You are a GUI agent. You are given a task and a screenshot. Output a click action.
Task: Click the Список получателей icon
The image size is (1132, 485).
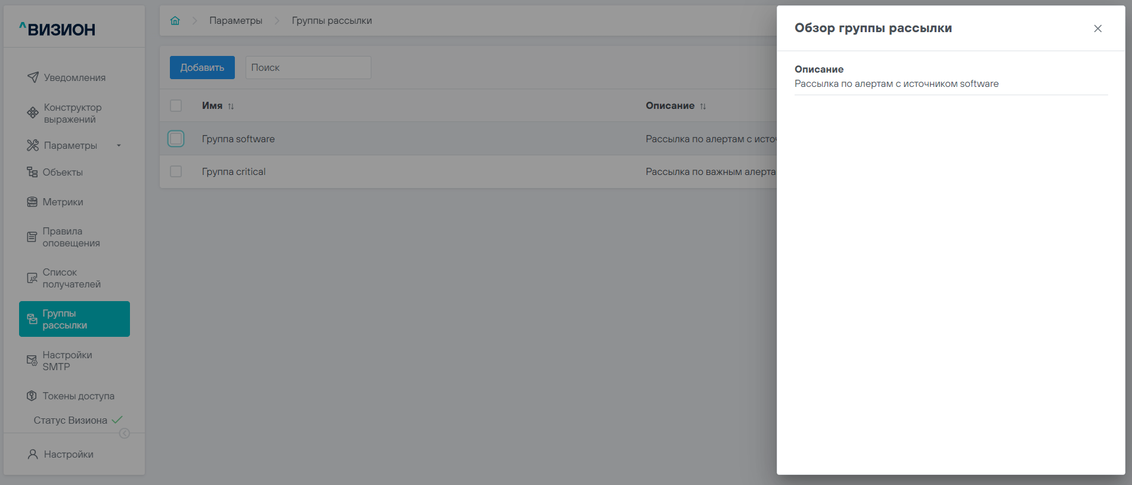pos(32,278)
